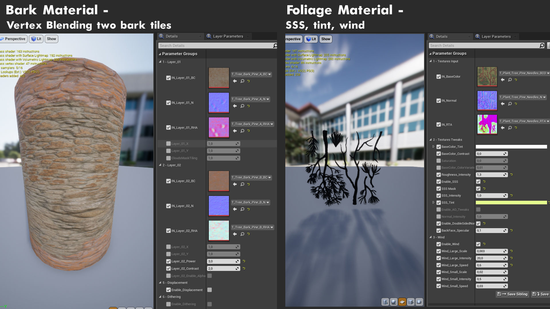Select the plane preview mesh icon
The height and width of the screenshot is (309, 550).
click(x=402, y=302)
